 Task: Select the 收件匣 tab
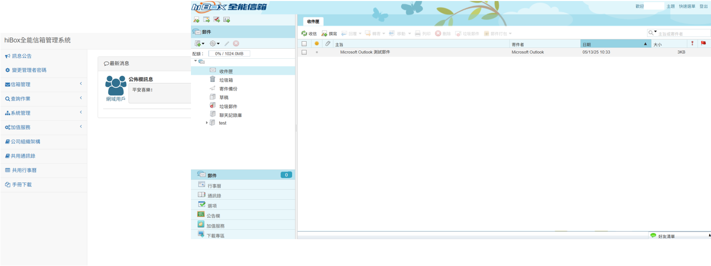313,21
